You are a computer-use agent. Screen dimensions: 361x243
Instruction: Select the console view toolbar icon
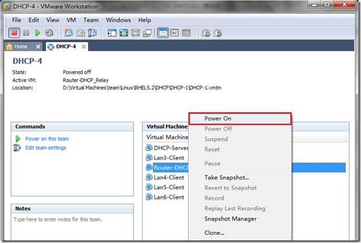point(174,33)
